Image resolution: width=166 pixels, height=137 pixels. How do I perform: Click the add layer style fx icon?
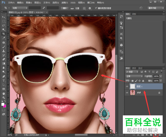[138, 135]
